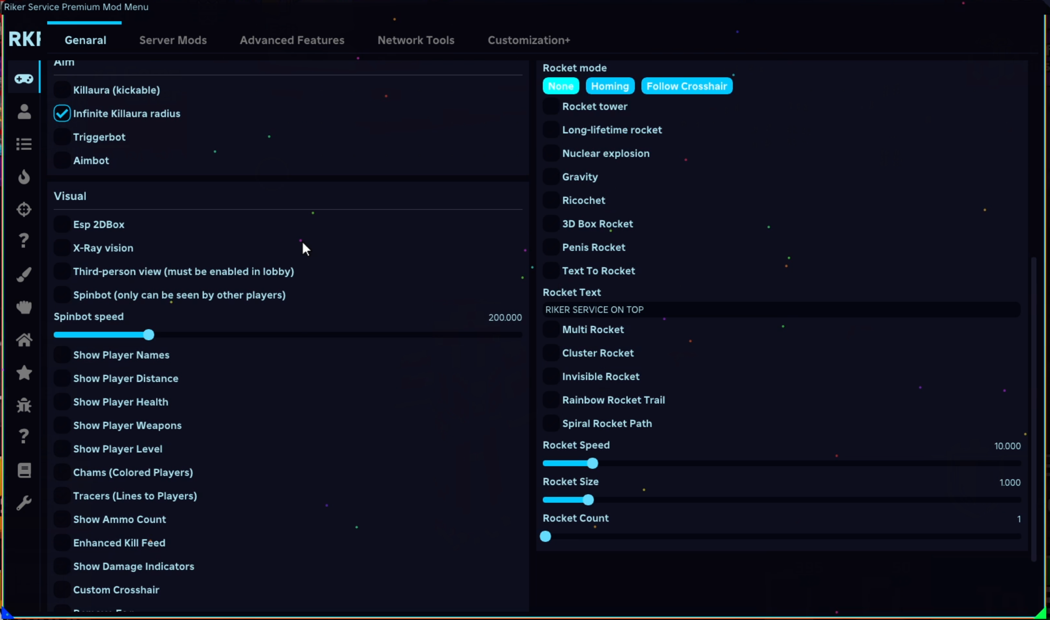Enable the Aimbot checkbox

(x=62, y=161)
